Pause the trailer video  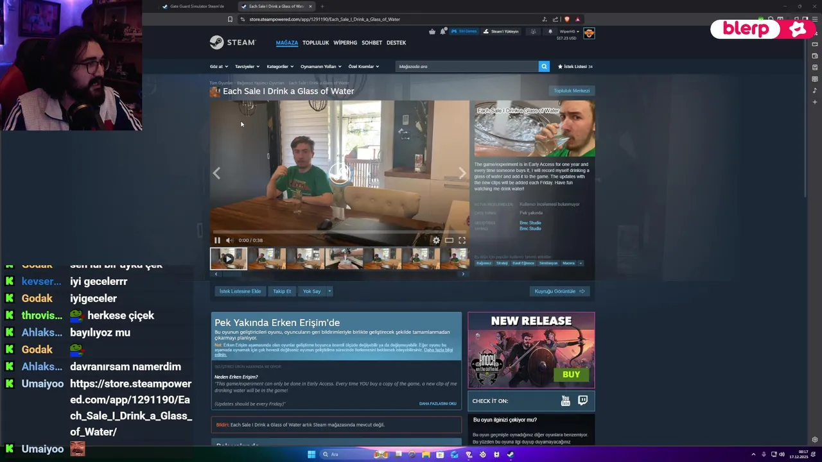tap(217, 240)
